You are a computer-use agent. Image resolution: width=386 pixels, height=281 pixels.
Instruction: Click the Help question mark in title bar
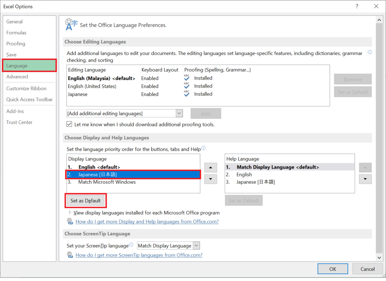click(357, 6)
